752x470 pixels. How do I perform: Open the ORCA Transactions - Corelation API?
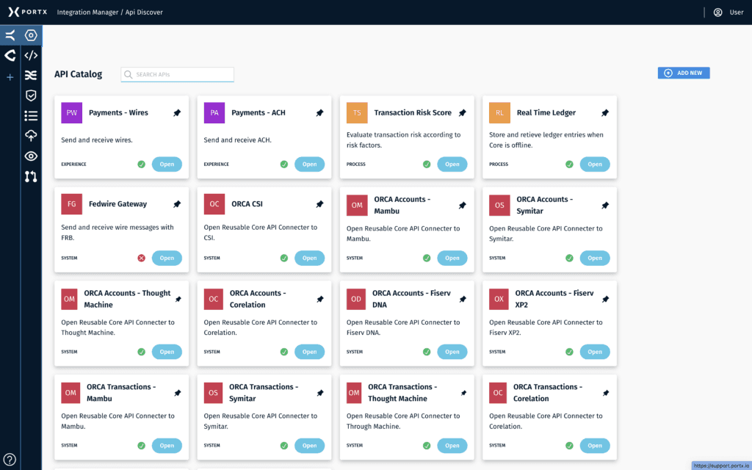(x=595, y=446)
